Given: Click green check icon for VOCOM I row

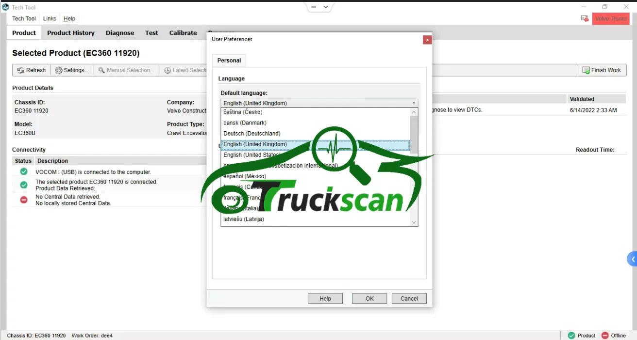Looking at the screenshot, I should (x=23, y=172).
